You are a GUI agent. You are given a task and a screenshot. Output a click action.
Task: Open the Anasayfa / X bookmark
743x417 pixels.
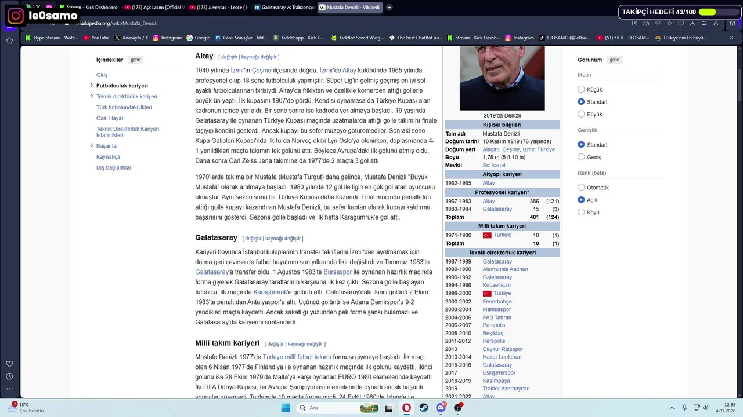coord(131,38)
